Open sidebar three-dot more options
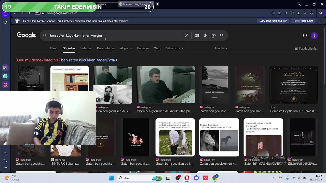 click(5, 167)
